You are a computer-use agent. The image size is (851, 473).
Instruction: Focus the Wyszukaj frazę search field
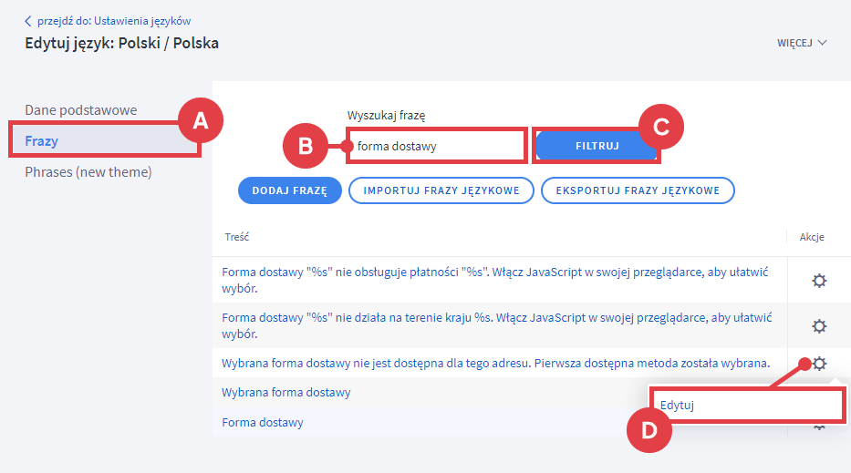436,146
